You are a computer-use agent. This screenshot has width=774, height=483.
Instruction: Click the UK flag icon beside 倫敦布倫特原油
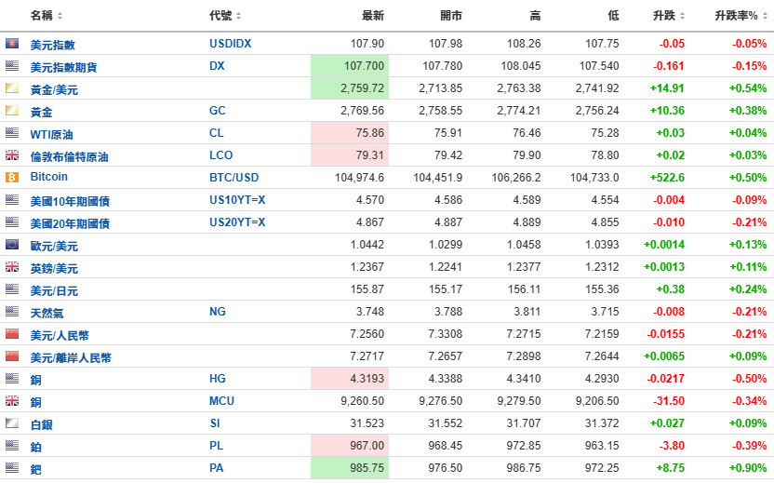(12, 155)
